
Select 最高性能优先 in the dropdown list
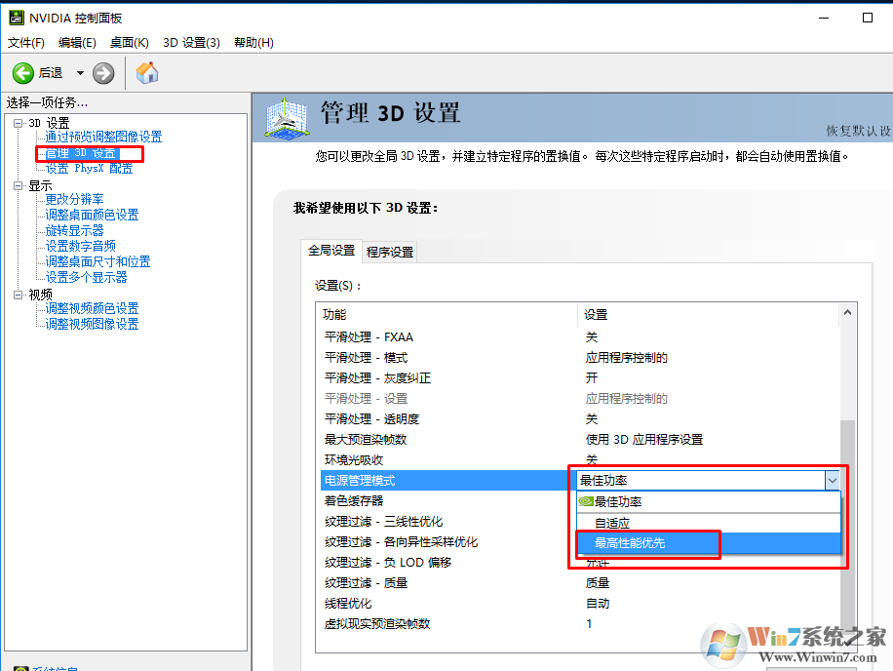630,543
